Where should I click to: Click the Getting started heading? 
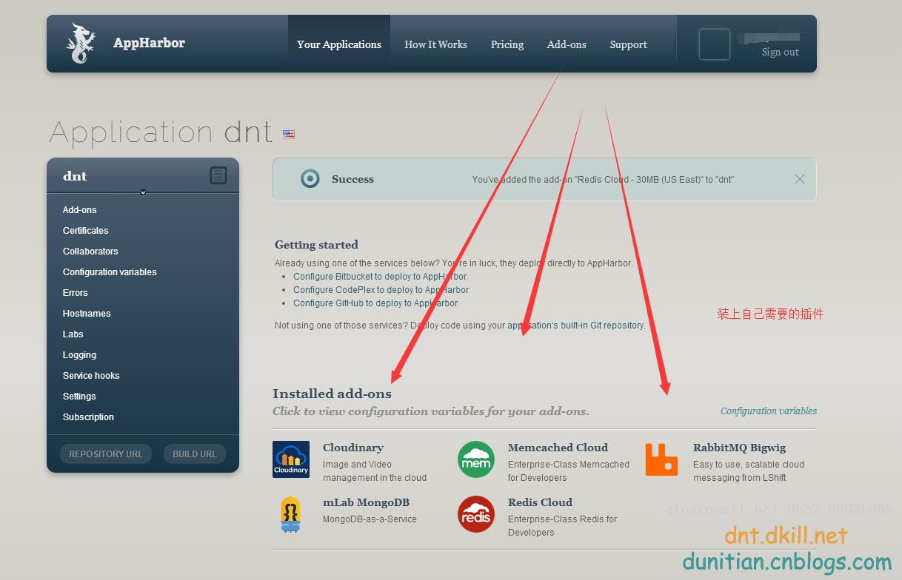pos(316,245)
